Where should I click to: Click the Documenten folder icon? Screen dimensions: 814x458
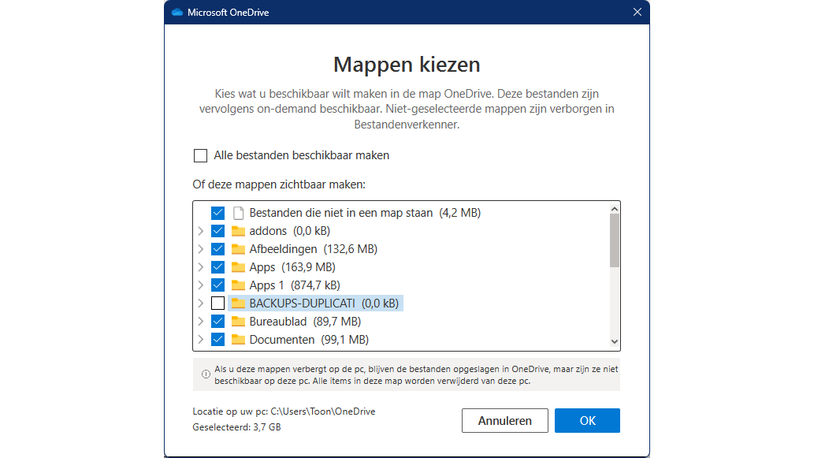coord(238,340)
